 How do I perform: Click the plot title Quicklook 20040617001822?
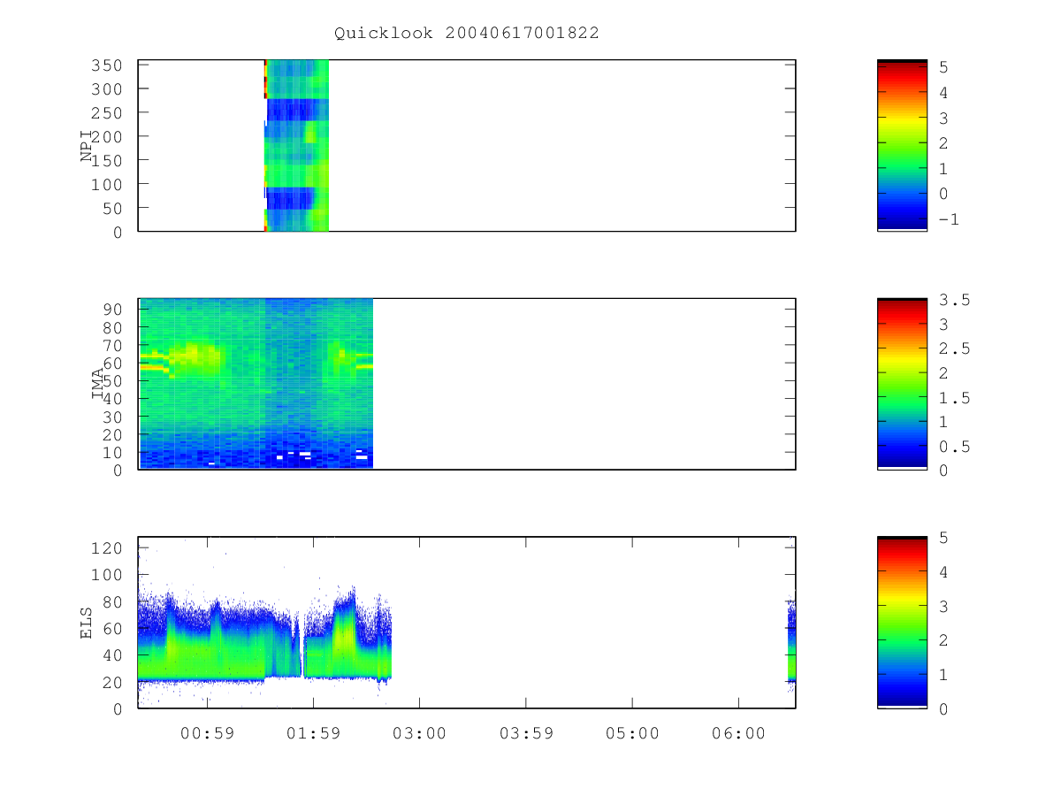coord(467,34)
